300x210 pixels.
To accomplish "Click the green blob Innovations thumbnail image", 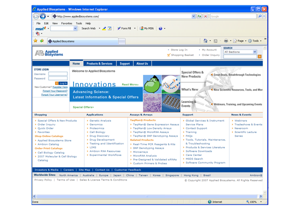I will click(151, 84).
